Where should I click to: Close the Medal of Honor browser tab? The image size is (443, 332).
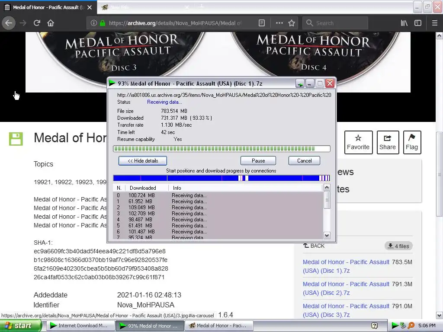click(x=90, y=7)
